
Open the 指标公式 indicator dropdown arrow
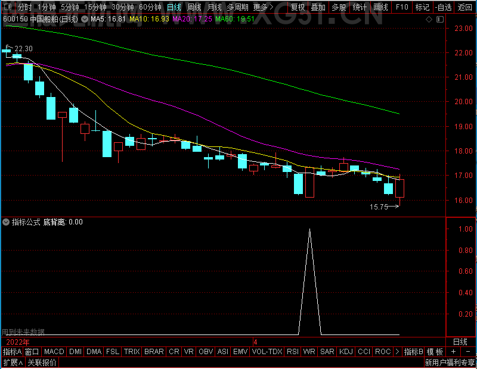tap(6, 222)
